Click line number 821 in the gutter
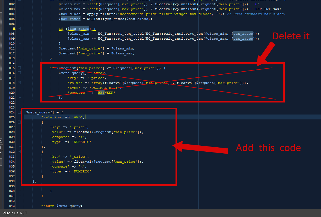 point(12,98)
